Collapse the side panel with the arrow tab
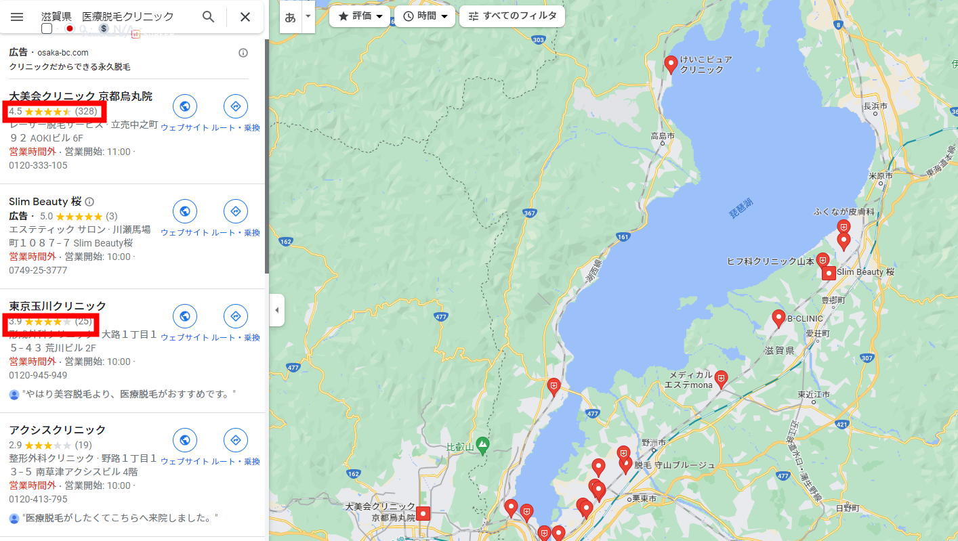958x541 pixels. click(276, 310)
